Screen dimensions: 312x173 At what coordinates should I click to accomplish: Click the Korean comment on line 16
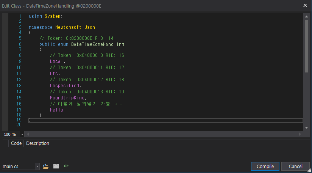[x=86, y=104]
